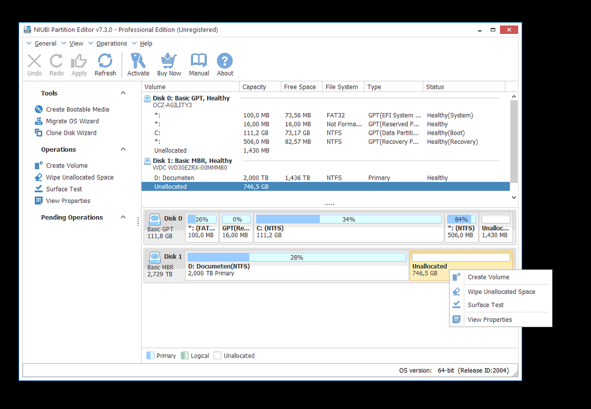Collapse the Tools section
The height and width of the screenshot is (409, 591).
click(123, 93)
